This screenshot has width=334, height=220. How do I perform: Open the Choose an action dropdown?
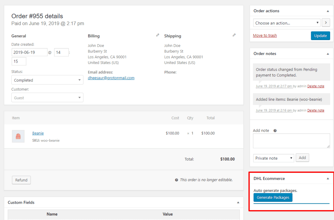[x=286, y=22]
